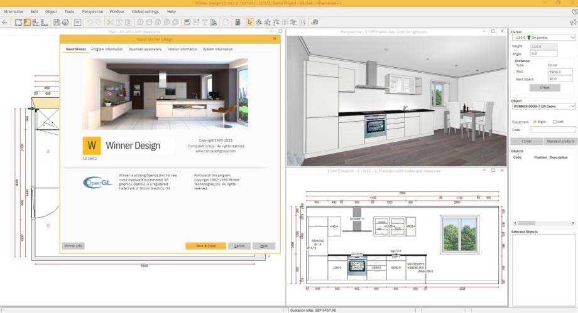
Task: Click the Standard products button
Action: pos(560,142)
